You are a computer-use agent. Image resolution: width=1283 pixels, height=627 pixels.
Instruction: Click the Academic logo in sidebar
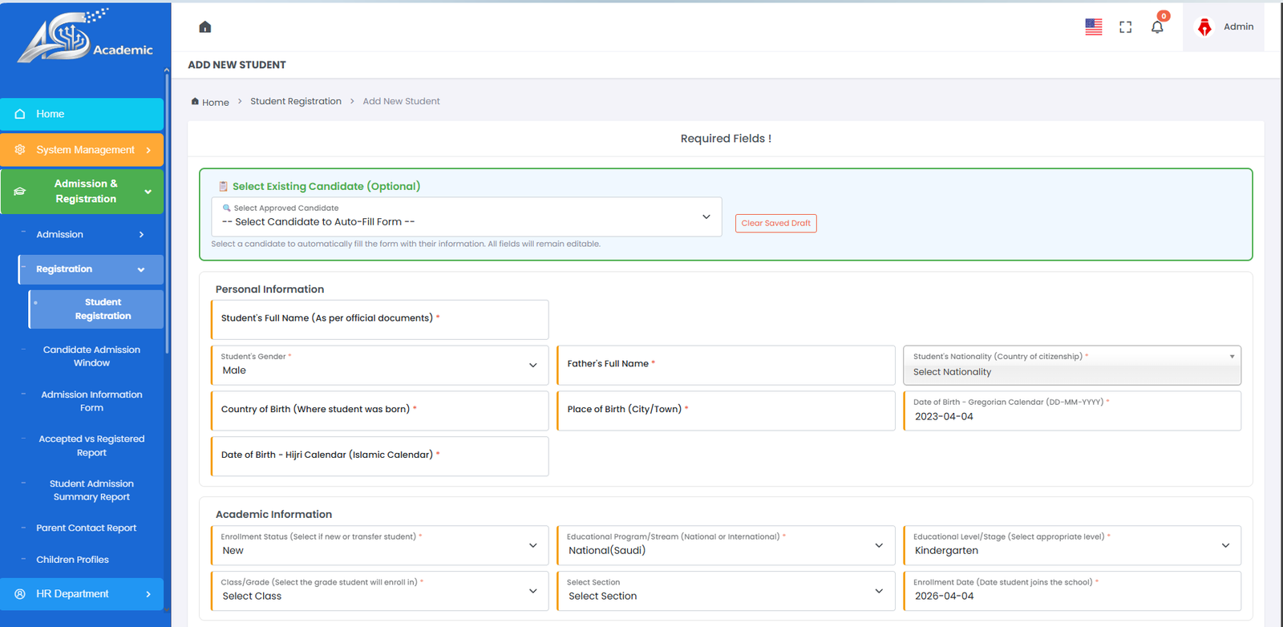(x=84, y=38)
